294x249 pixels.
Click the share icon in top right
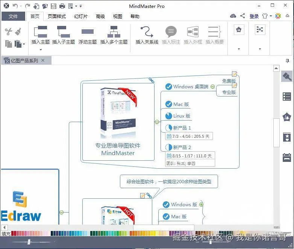pos(242,16)
